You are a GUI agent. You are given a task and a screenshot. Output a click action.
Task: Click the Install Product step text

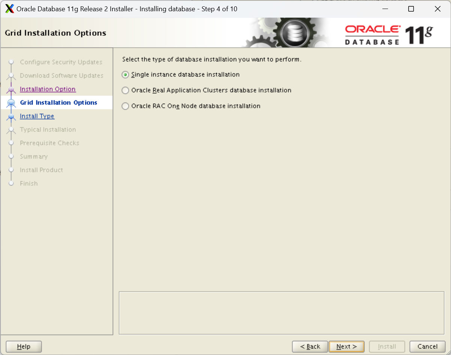pyautogui.click(x=41, y=170)
